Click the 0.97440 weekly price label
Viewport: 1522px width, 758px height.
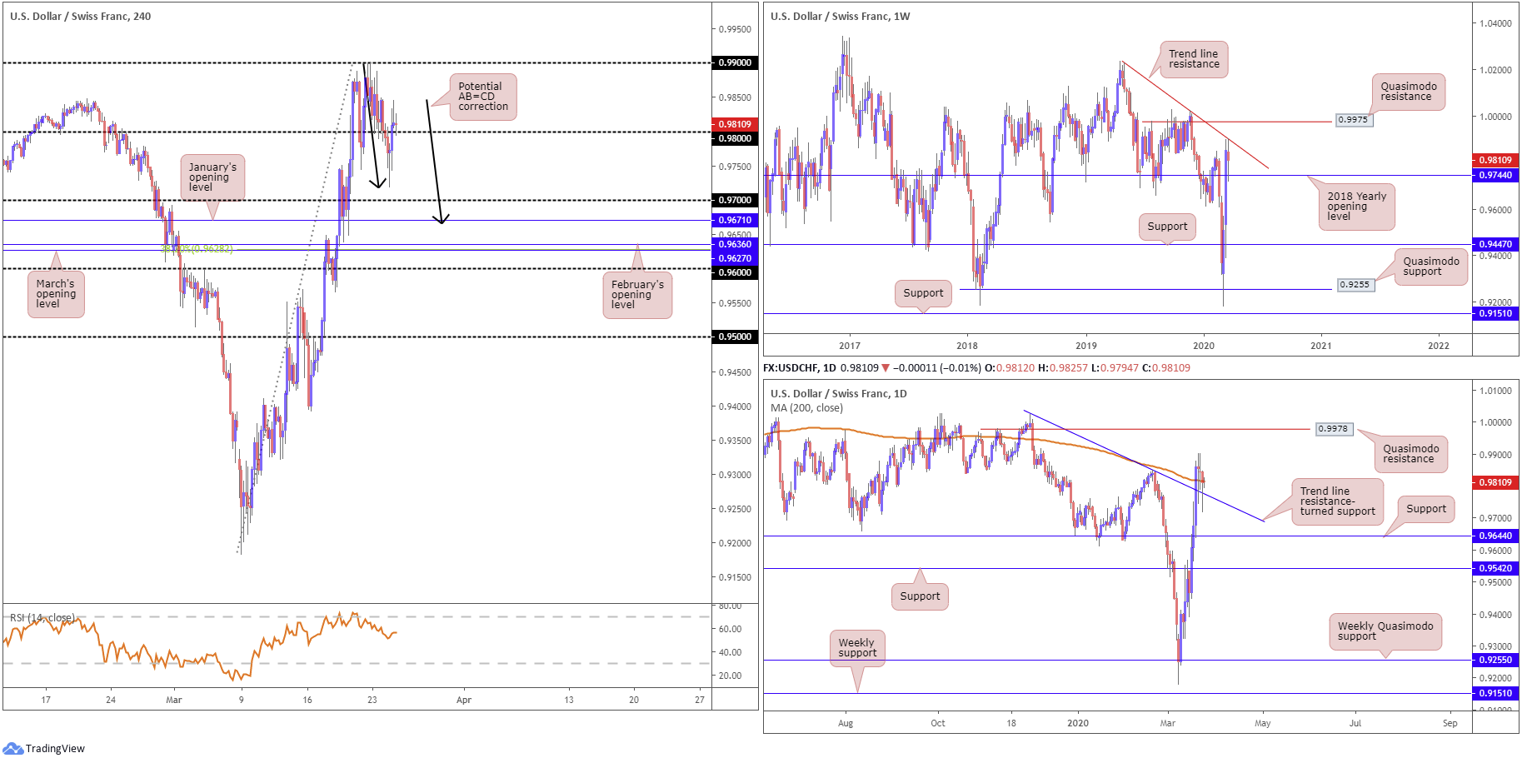click(1495, 175)
